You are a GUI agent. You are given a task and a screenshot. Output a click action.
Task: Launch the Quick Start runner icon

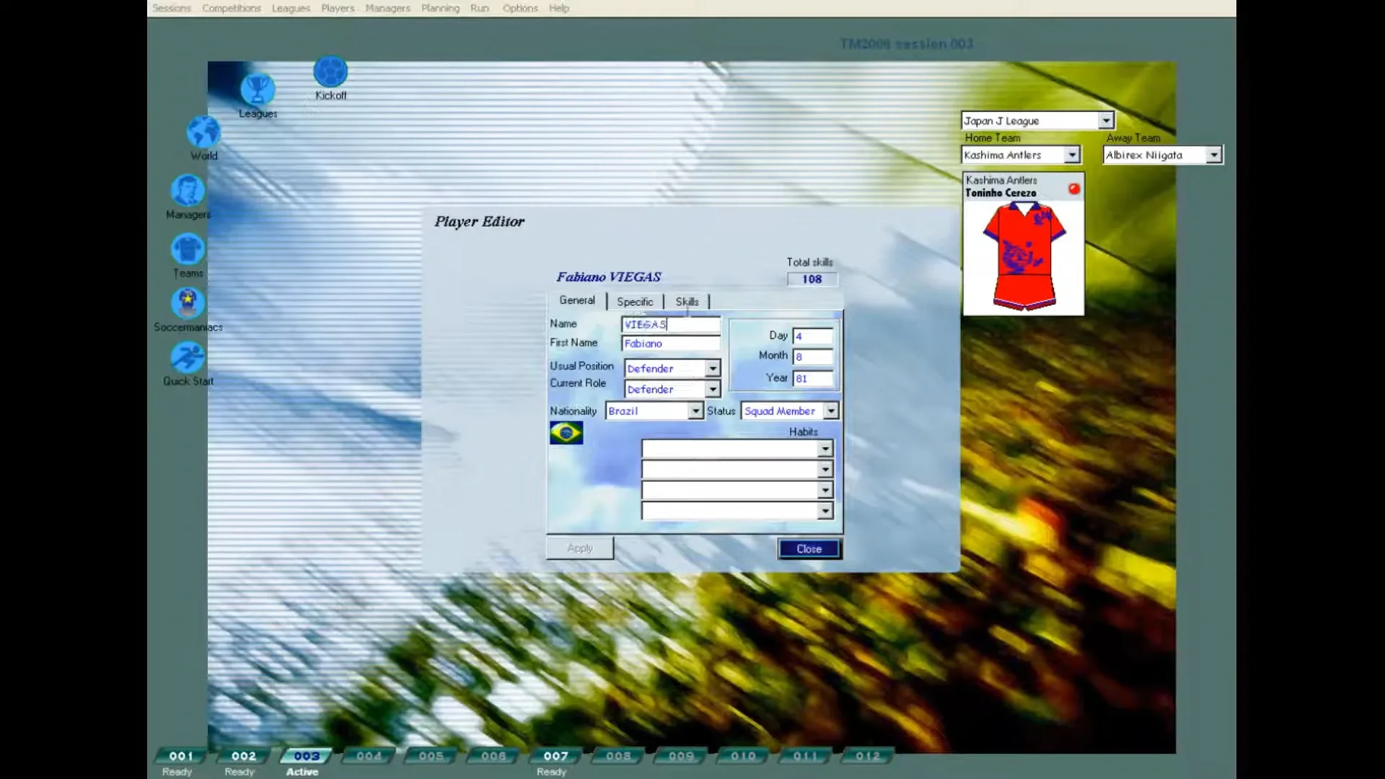click(x=188, y=358)
